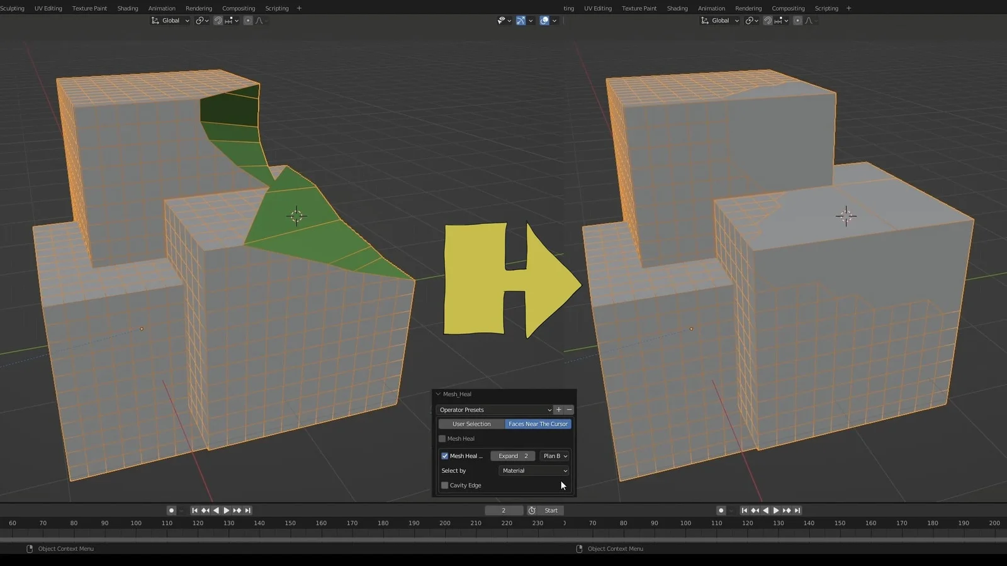
Task: Switch to User Selection mode
Action: pyautogui.click(x=471, y=424)
